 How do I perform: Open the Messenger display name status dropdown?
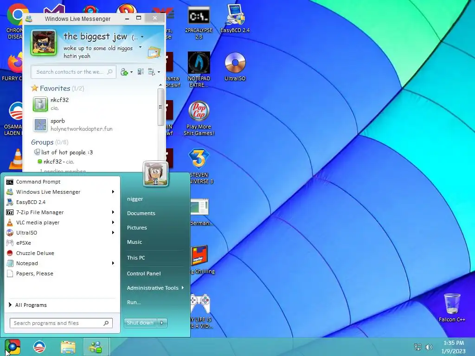[x=142, y=37]
